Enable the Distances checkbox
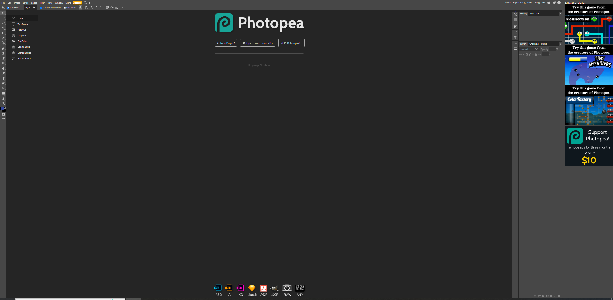 [65, 7]
